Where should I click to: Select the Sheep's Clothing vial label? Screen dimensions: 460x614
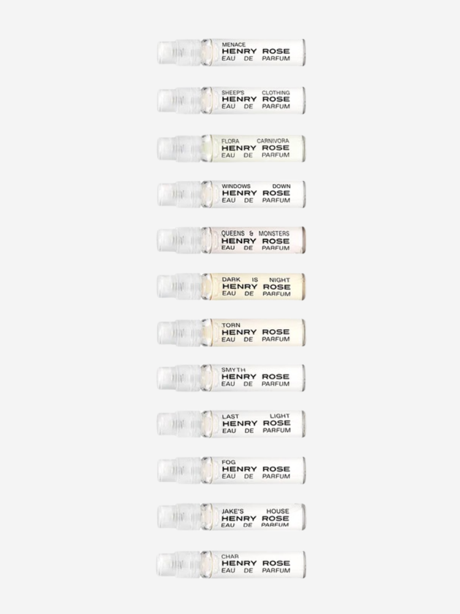[x=256, y=100]
